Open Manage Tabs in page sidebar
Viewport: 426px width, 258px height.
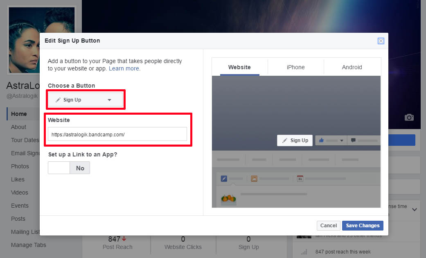29,245
